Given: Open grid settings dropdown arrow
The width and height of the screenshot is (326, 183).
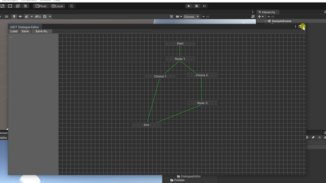Looking at the screenshot, I should [50, 17].
